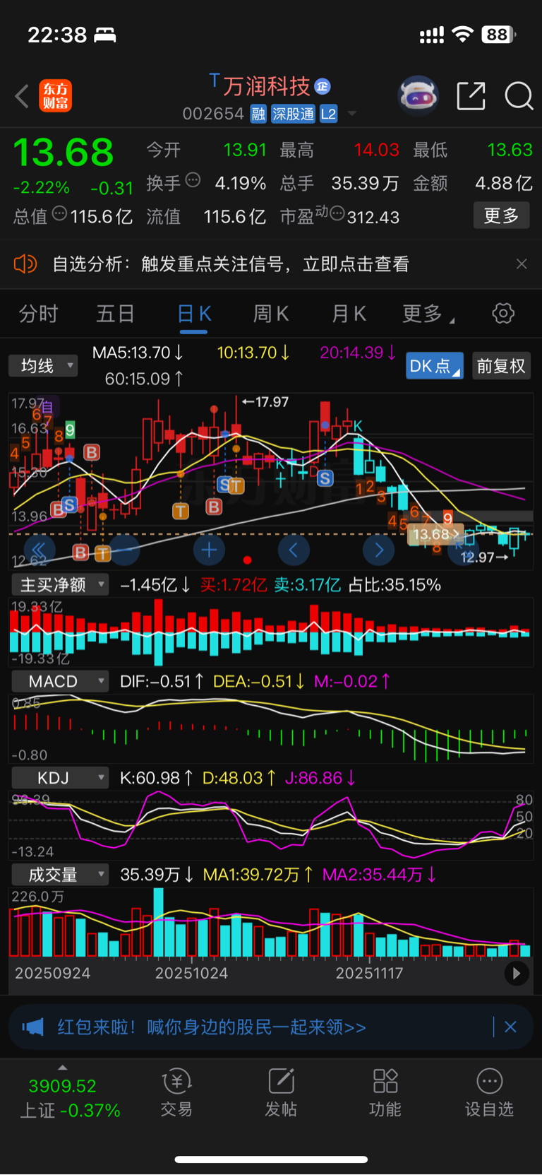This screenshot has height=1175, width=542.
Task: Tap the 13.68 current price tag
Action: (435, 534)
